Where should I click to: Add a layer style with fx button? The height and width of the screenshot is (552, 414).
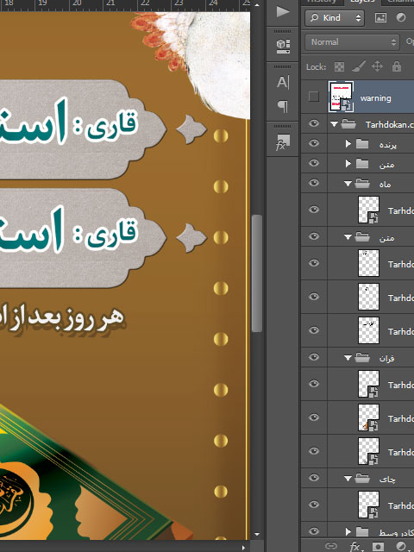355,546
